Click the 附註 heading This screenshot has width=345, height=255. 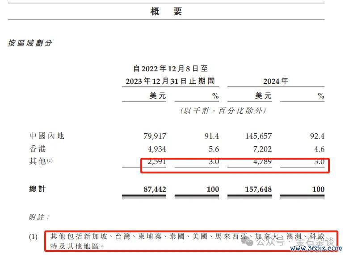click(39, 217)
